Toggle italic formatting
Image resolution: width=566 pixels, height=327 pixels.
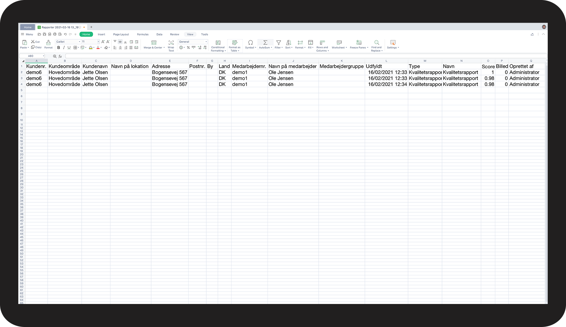pos(64,48)
